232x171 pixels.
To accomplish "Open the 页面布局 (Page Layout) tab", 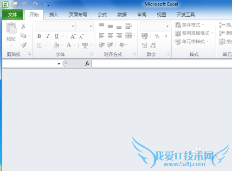I will (78, 15).
